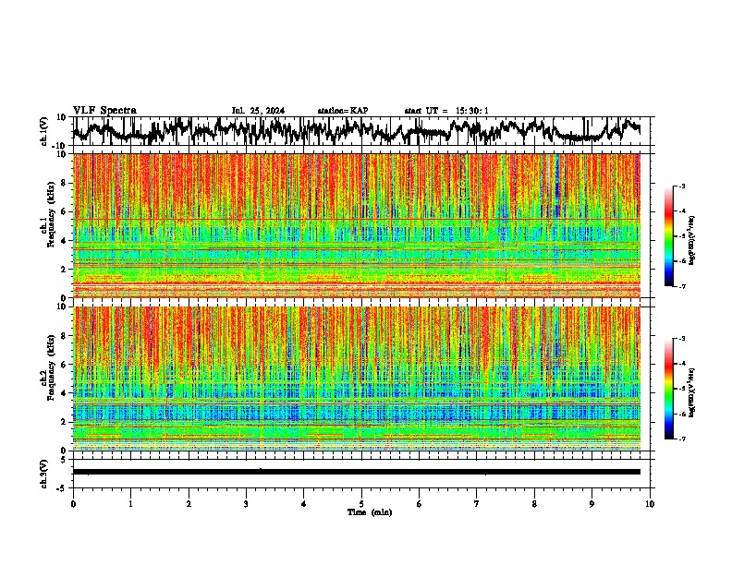Image resolution: width=732 pixels, height=565 pixels.
Task: Click the ch.1(V) waveform axis label
Action: coord(44,131)
